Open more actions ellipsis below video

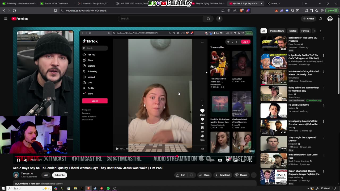(254, 175)
